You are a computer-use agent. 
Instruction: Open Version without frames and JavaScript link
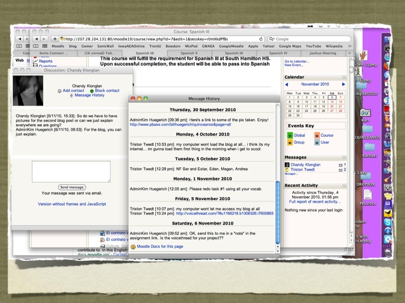(72, 204)
